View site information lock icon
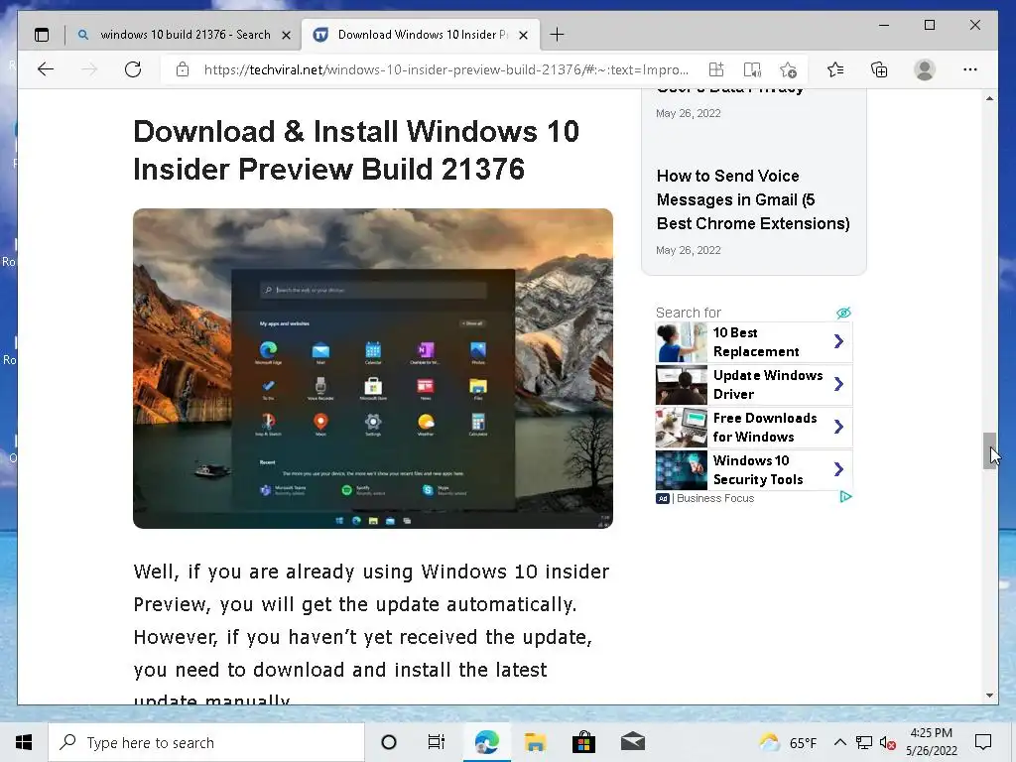 click(183, 69)
